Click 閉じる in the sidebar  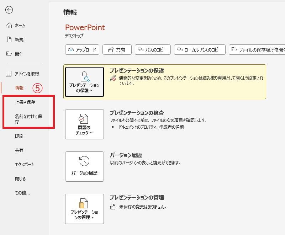point(20,178)
